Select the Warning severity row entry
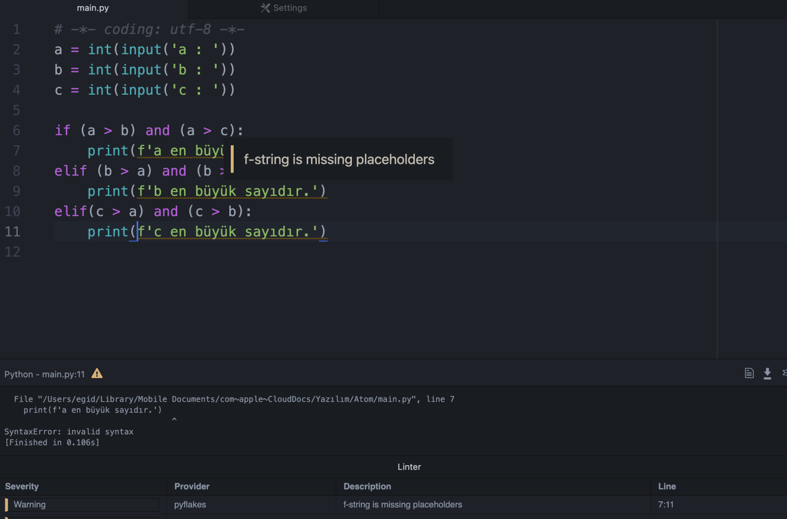 pyautogui.click(x=30, y=505)
